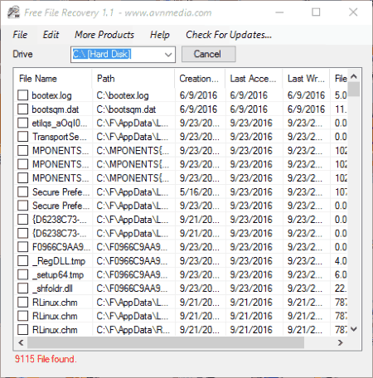The width and height of the screenshot is (373, 378).
Task: Sort by Last Write column header
Action: 306,79
